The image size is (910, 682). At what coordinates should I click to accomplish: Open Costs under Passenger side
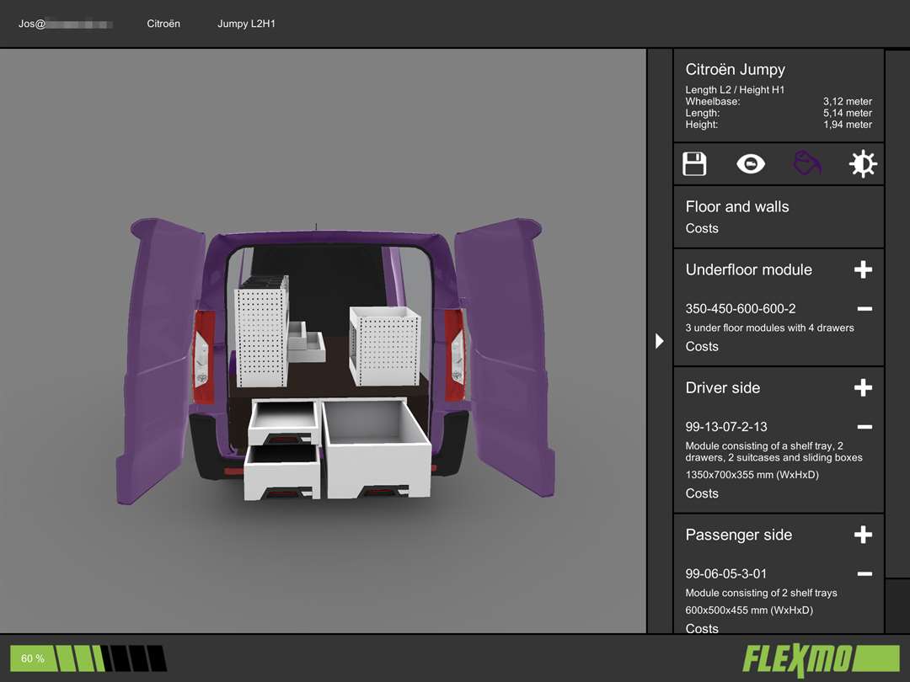[702, 628]
